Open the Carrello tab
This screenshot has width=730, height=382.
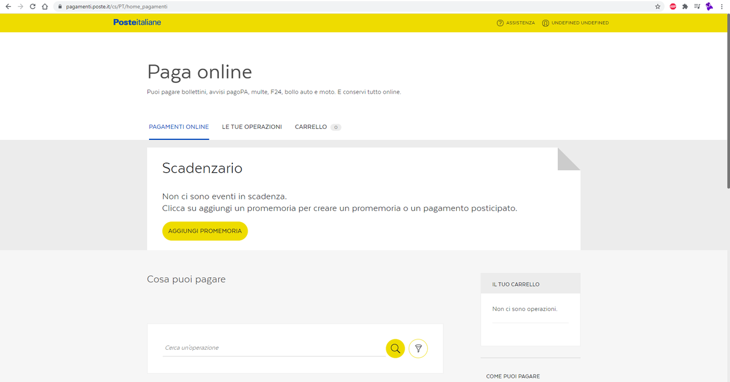coord(311,127)
